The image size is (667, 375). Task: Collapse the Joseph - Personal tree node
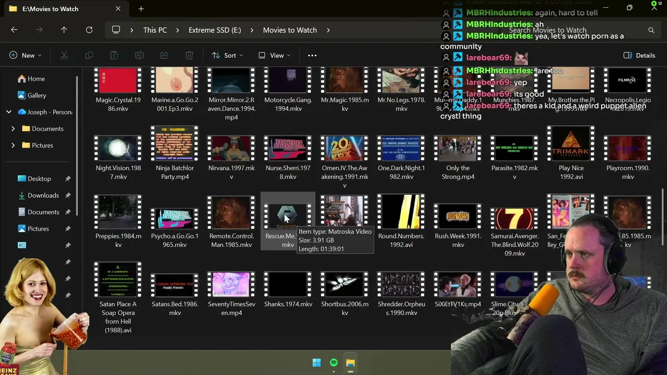pos(9,112)
